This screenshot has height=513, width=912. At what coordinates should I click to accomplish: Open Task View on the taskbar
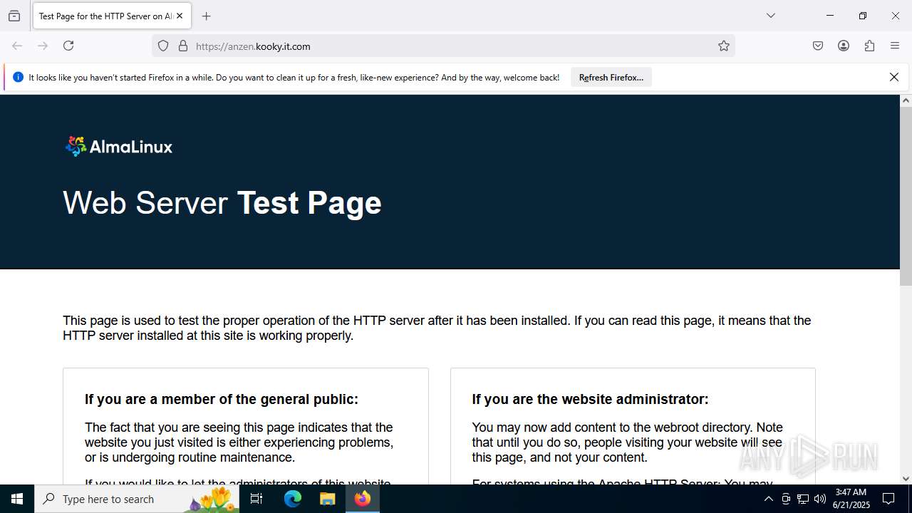pos(256,499)
